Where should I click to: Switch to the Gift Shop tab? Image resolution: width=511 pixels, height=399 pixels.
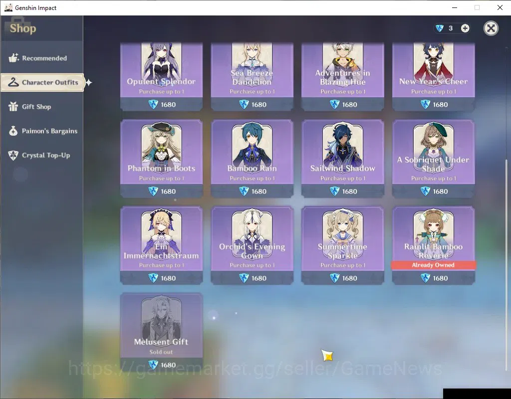click(42, 107)
